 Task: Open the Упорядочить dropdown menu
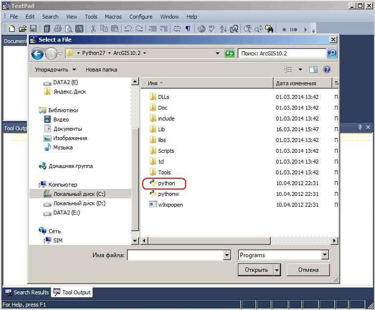click(55, 70)
